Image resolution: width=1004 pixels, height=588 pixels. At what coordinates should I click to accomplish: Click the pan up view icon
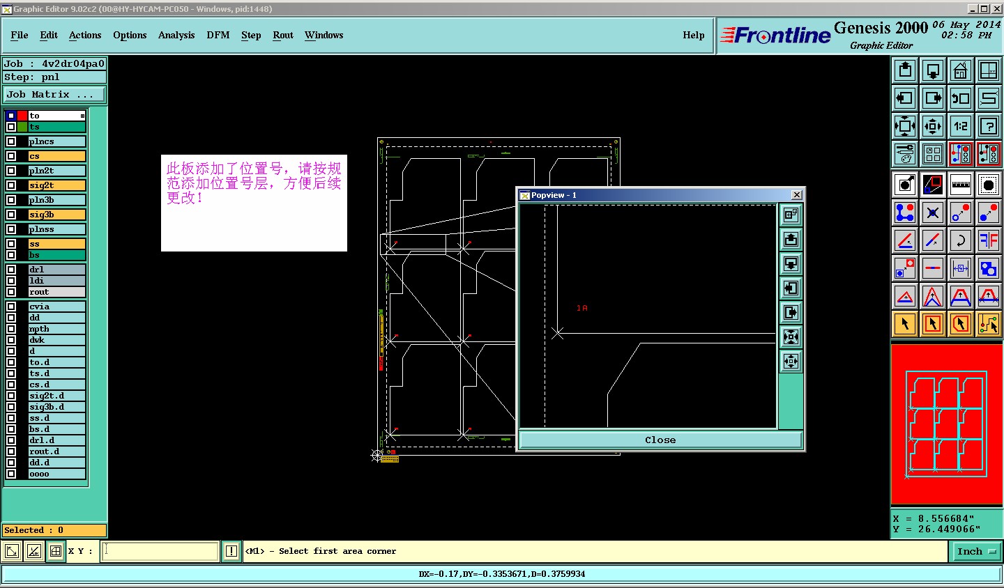click(905, 70)
